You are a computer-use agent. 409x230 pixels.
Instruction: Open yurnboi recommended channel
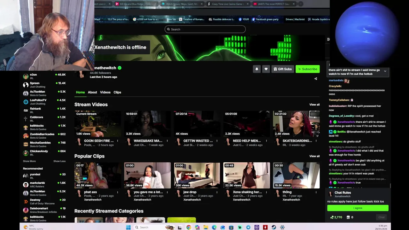(44, 176)
